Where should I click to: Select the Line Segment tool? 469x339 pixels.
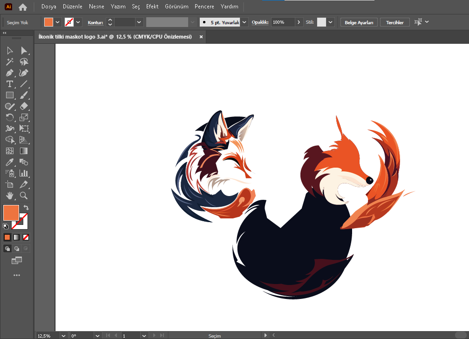24,84
